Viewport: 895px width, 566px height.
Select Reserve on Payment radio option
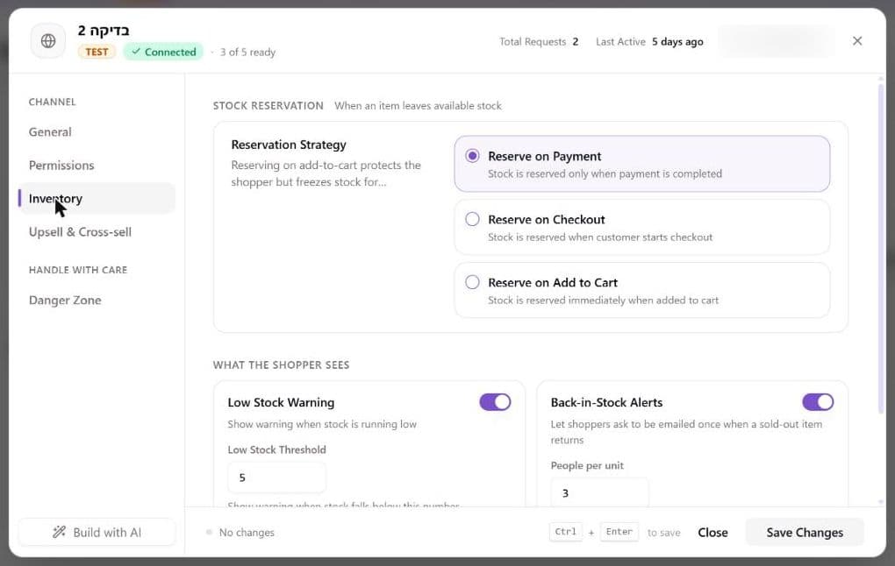641,164
